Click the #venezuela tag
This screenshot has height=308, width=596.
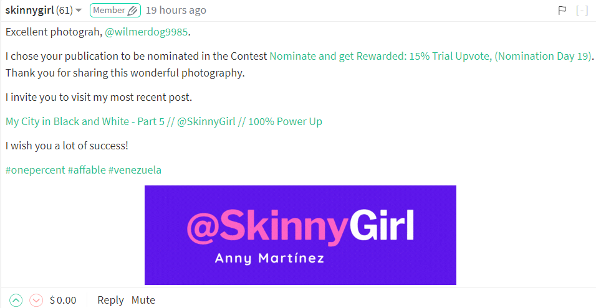coord(135,170)
